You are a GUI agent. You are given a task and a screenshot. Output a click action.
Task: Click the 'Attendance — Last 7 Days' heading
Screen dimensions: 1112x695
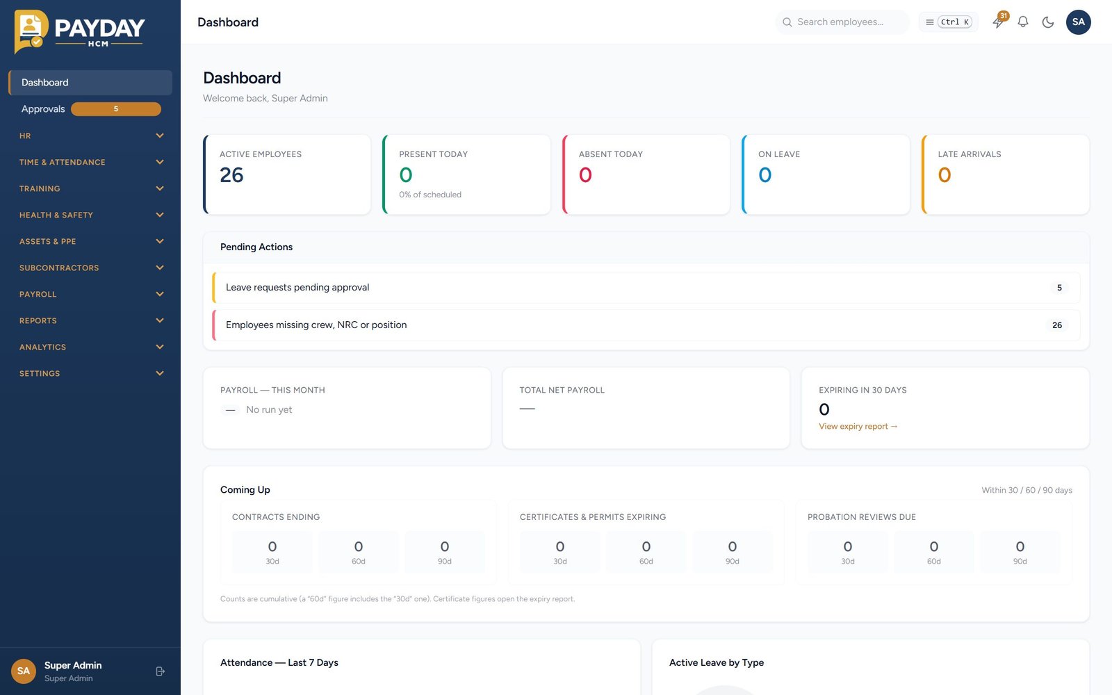tap(279, 663)
